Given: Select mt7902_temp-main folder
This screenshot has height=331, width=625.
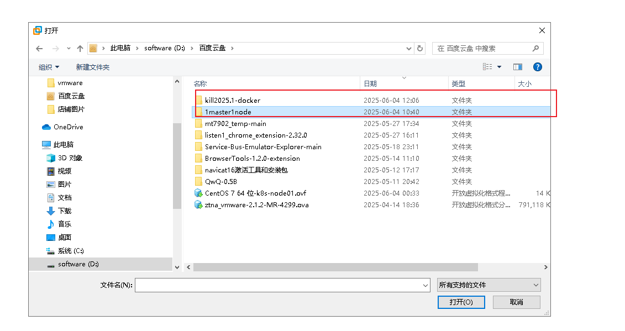Looking at the screenshot, I should (235, 124).
